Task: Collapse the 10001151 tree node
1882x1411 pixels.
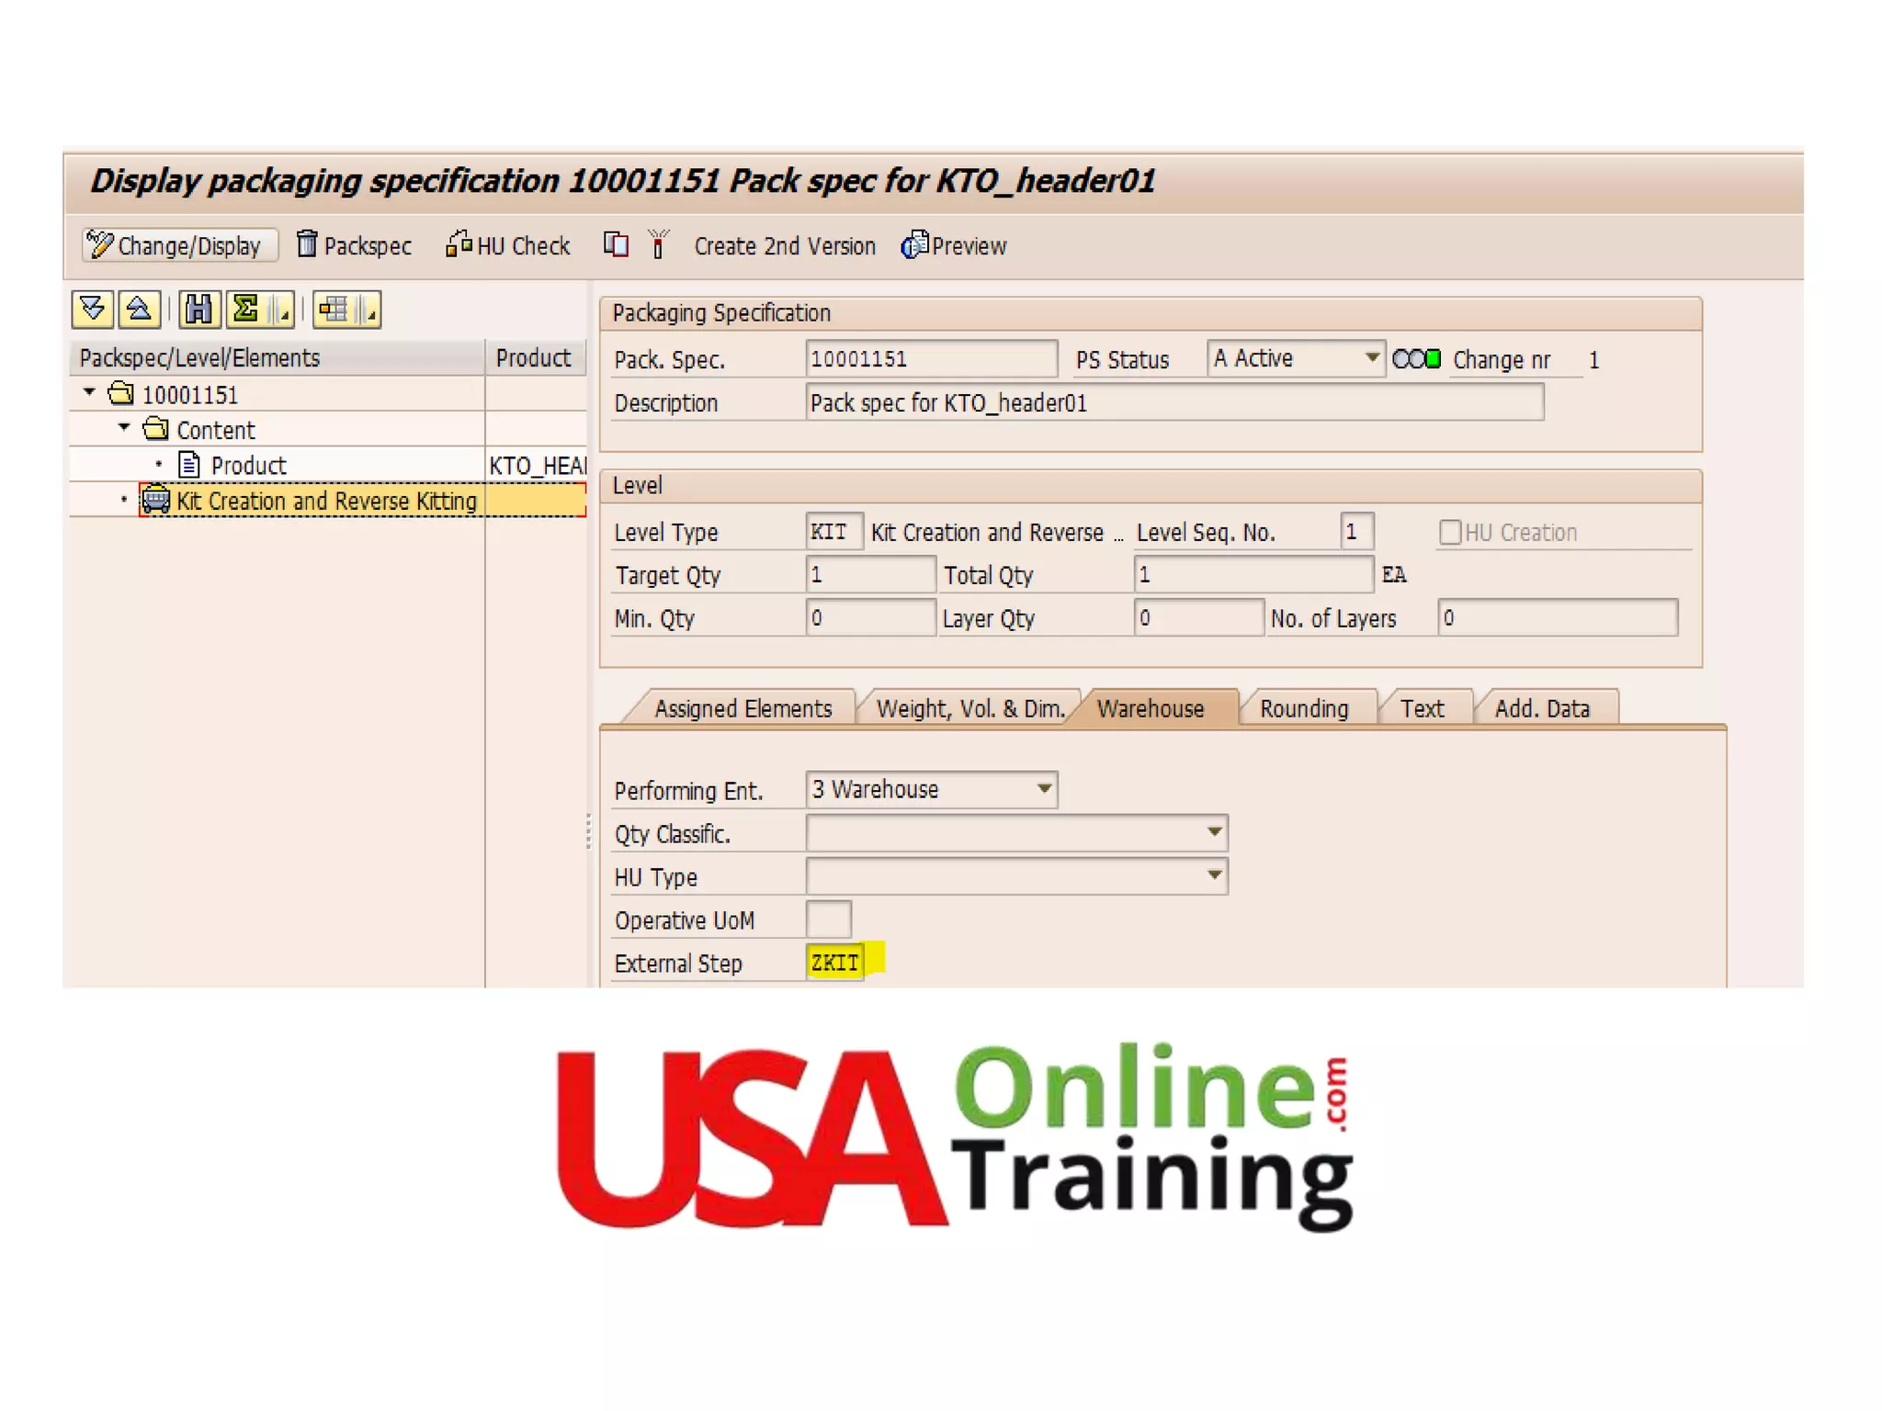Action: (x=89, y=393)
